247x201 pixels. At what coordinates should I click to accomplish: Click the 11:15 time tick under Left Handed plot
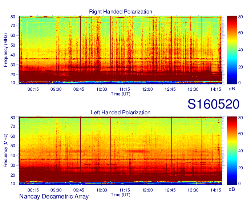coord(125,190)
